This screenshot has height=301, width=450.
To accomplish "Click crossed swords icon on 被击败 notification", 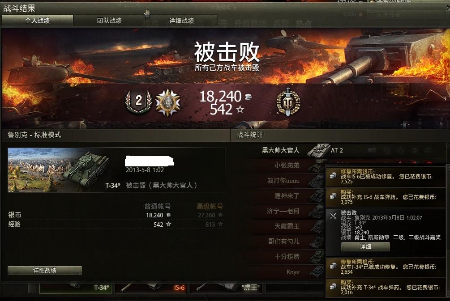I will click(x=333, y=216).
